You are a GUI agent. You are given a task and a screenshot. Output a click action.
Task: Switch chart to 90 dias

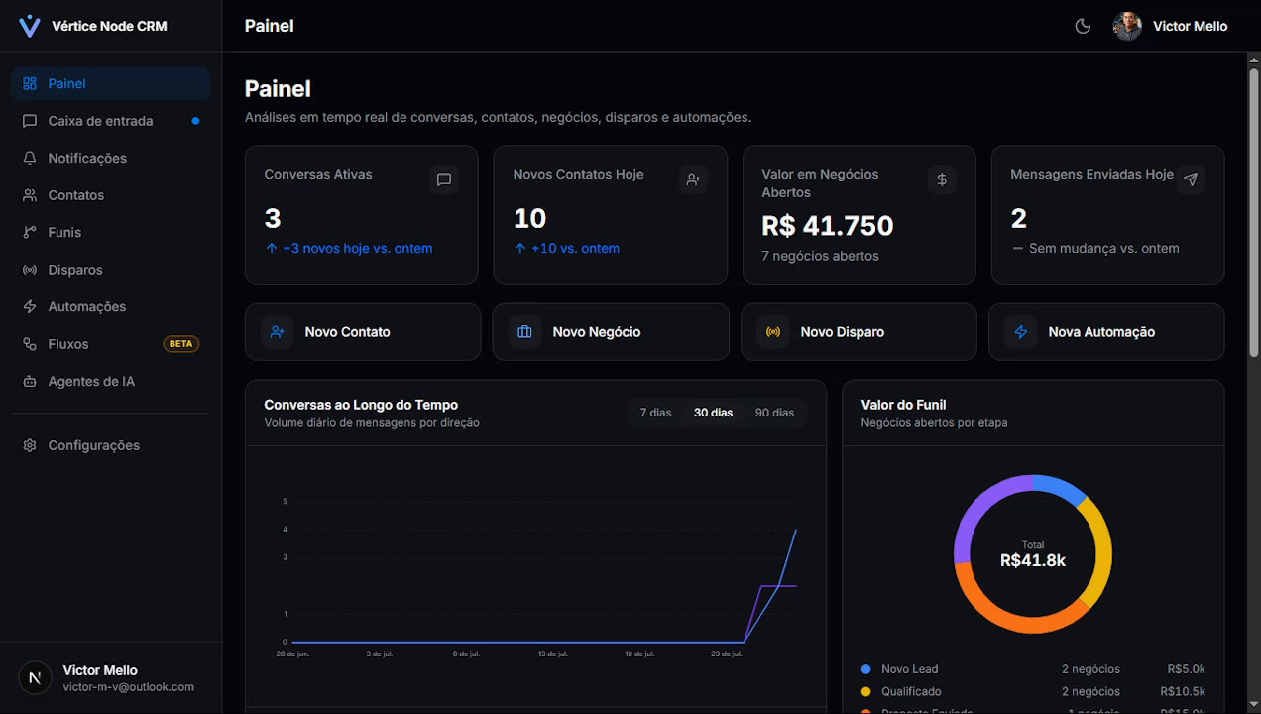point(774,413)
